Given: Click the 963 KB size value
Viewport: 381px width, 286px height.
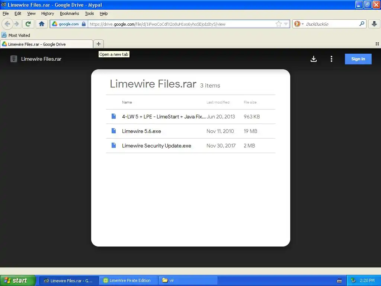Looking at the screenshot, I should click(x=252, y=117).
